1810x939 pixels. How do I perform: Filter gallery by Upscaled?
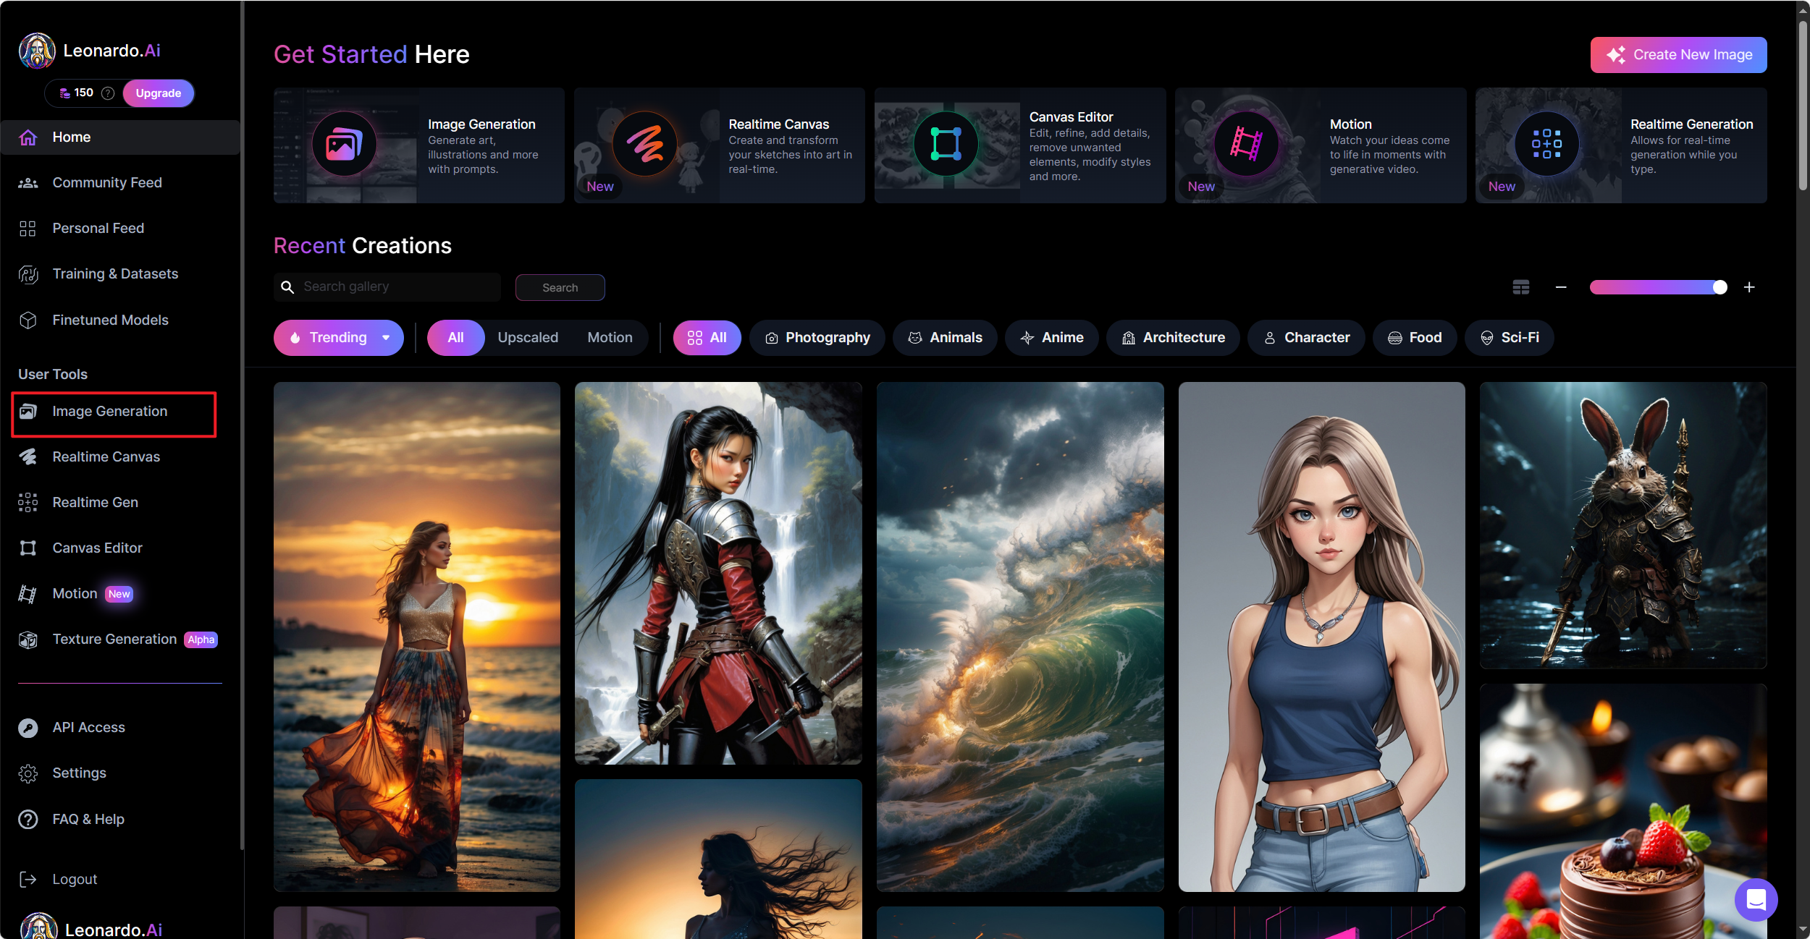(x=528, y=338)
